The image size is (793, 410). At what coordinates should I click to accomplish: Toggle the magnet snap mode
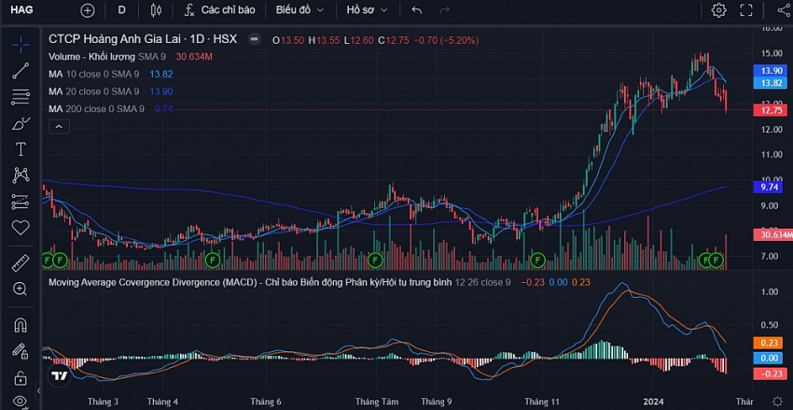tap(21, 325)
